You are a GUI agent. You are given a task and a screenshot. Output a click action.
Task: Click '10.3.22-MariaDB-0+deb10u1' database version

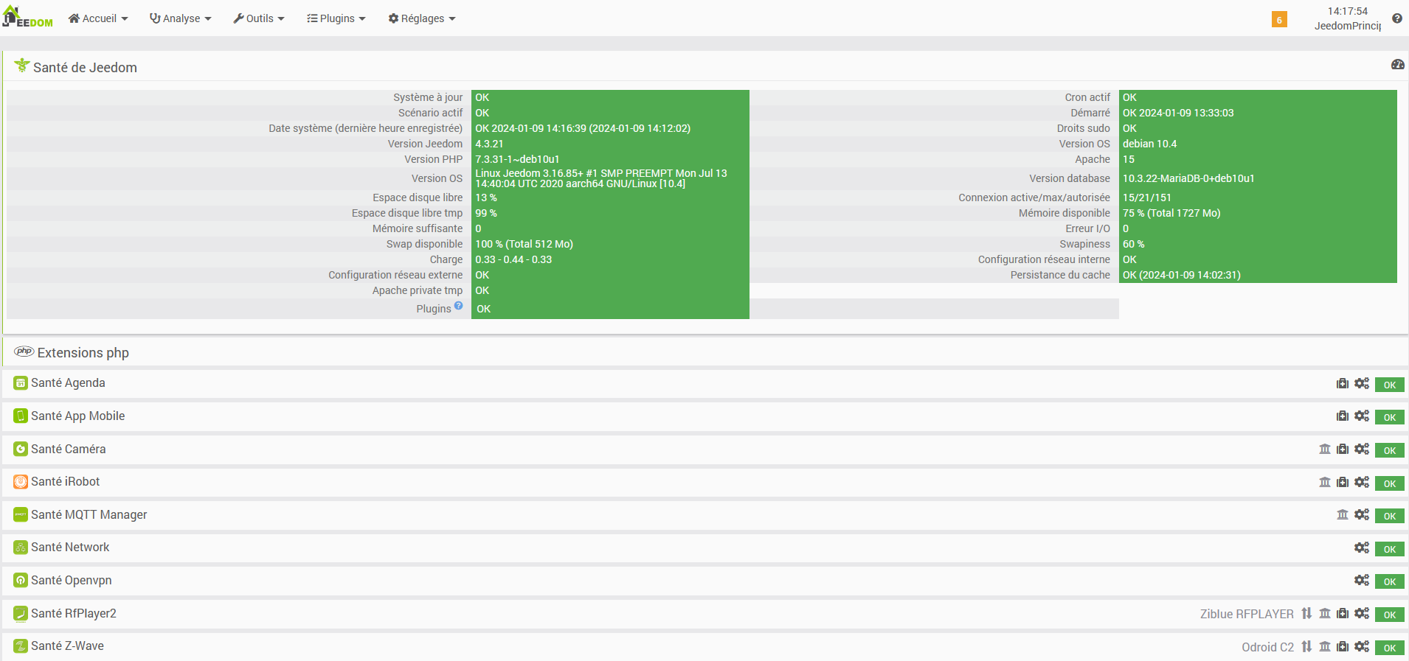click(x=1188, y=178)
